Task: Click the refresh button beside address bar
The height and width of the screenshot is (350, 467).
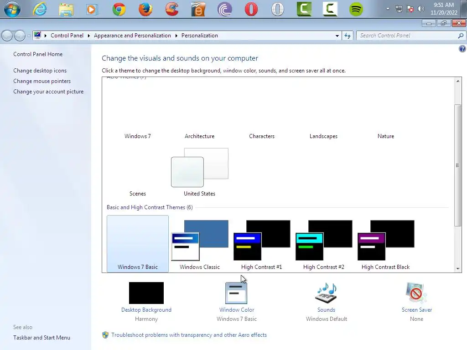Action: click(347, 36)
